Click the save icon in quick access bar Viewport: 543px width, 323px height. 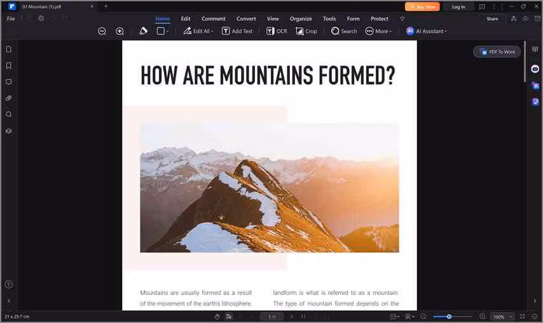click(29, 18)
